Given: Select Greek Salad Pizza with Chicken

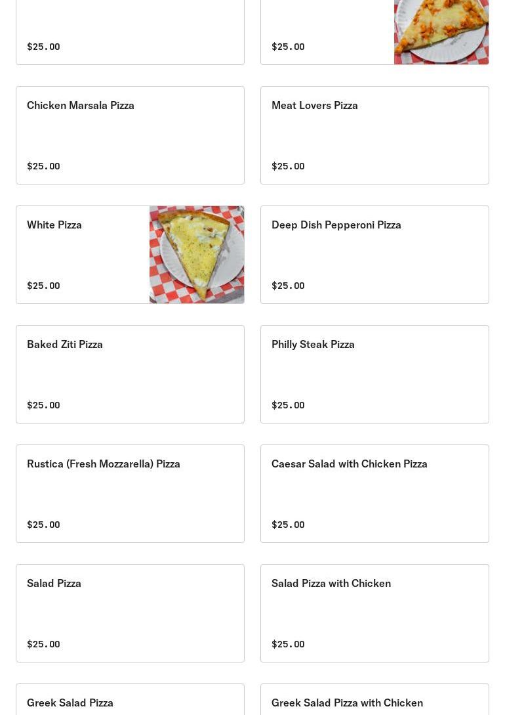Looking at the screenshot, I should (x=347, y=703).
